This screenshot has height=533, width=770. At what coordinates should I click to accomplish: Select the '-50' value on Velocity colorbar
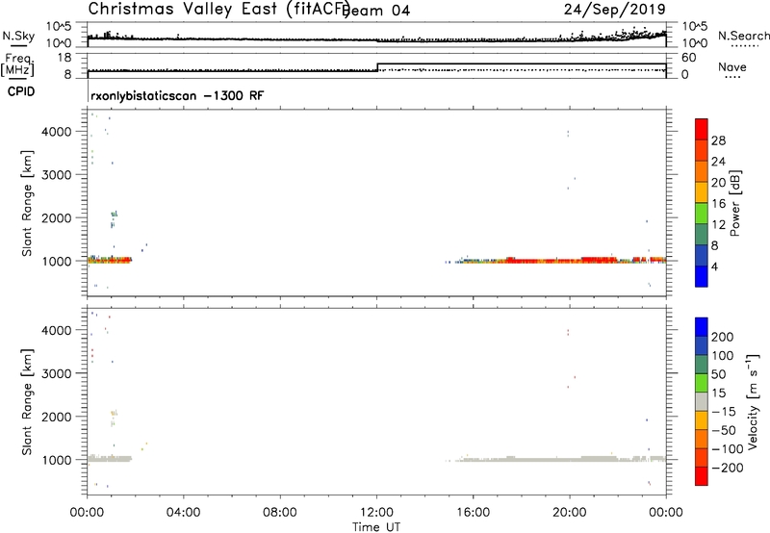724,430
